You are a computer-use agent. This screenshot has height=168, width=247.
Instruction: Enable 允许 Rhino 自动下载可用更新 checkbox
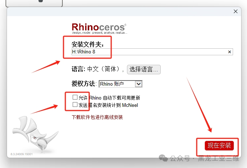coord(75,97)
